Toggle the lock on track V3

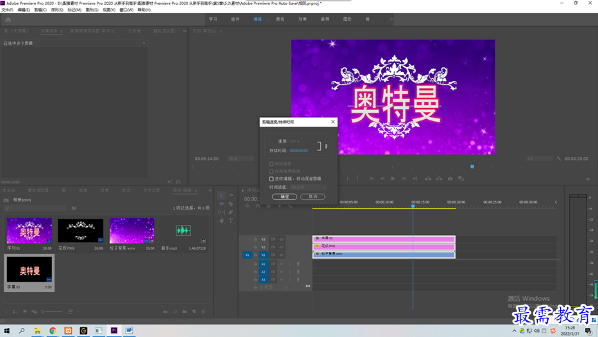pyautogui.click(x=256, y=239)
